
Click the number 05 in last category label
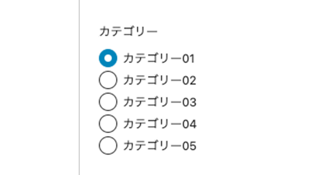tap(189, 146)
